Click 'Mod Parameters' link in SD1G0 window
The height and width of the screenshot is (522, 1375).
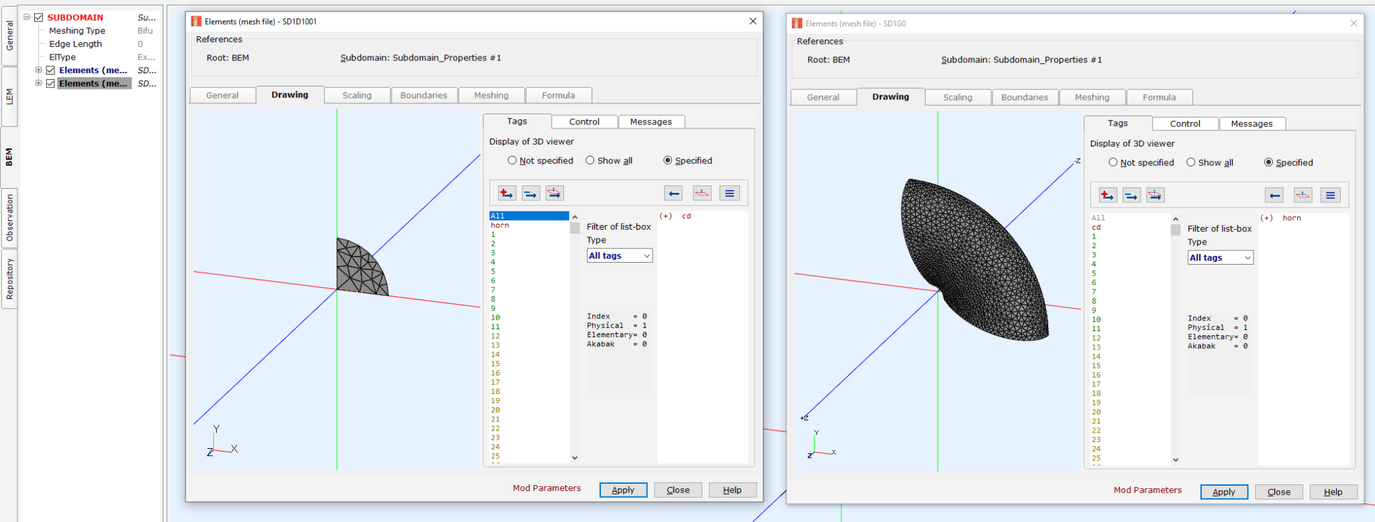click(1147, 490)
